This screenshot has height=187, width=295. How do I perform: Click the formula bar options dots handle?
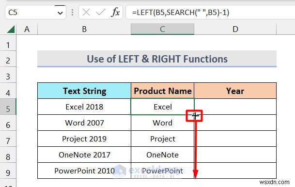coord(72,13)
